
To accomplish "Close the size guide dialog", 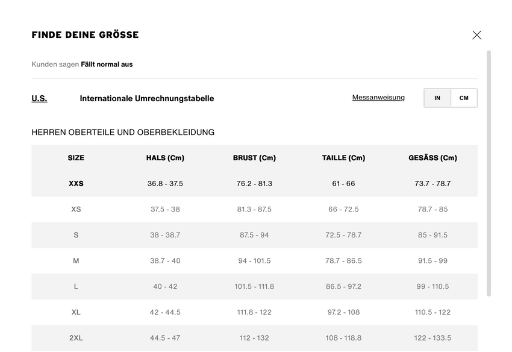I will pyautogui.click(x=476, y=35).
